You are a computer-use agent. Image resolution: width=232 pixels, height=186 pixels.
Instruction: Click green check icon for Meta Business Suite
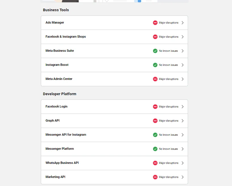(x=155, y=51)
